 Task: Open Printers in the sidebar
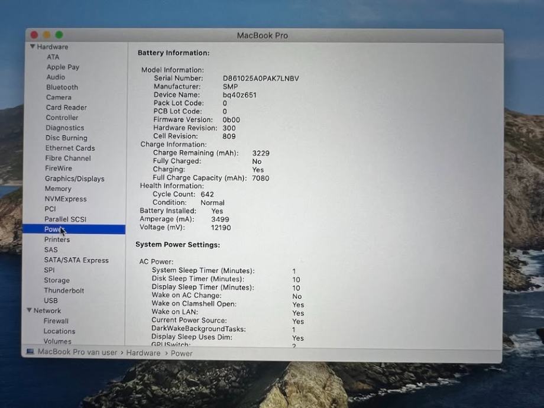pyautogui.click(x=57, y=239)
